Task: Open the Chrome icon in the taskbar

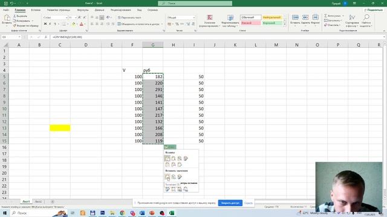Action: pos(122,213)
